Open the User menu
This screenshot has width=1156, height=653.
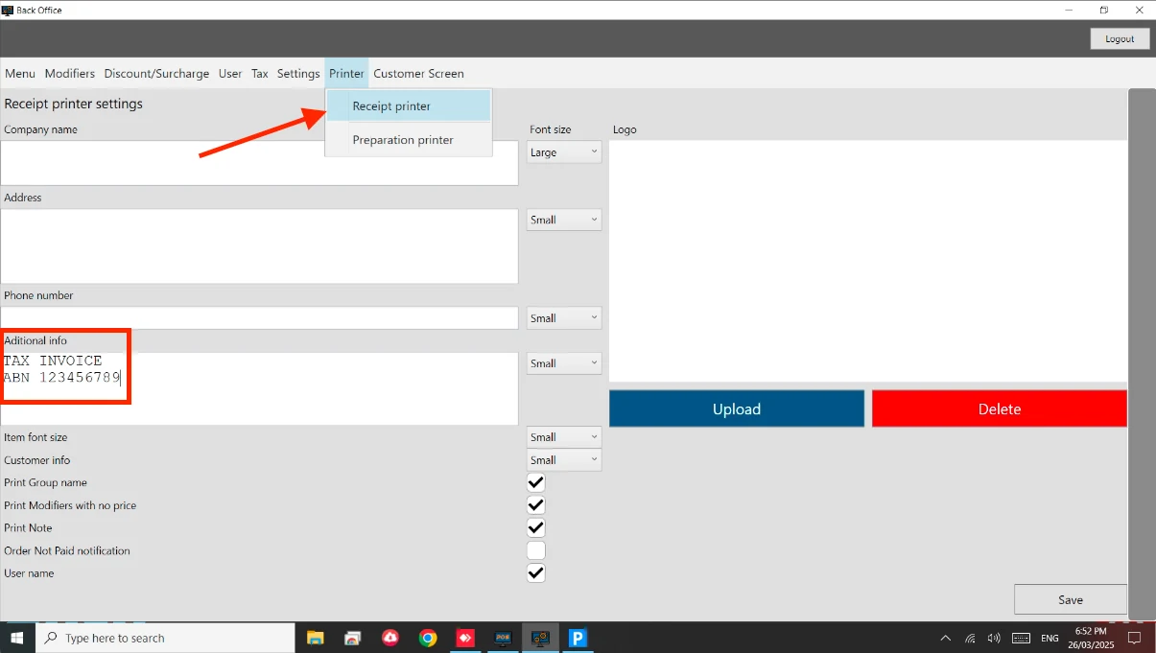pyautogui.click(x=230, y=73)
